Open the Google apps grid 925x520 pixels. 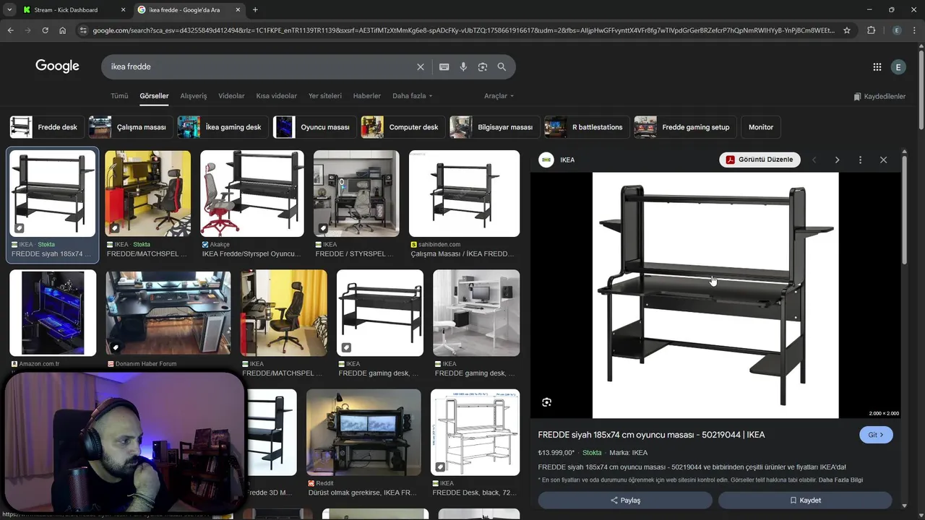877,67
